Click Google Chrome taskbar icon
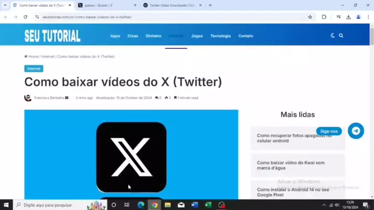 [x=154, y=205]
